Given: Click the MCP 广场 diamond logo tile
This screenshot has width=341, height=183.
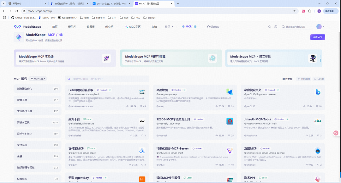Looking at the screenshot, I should pos(19,37).
